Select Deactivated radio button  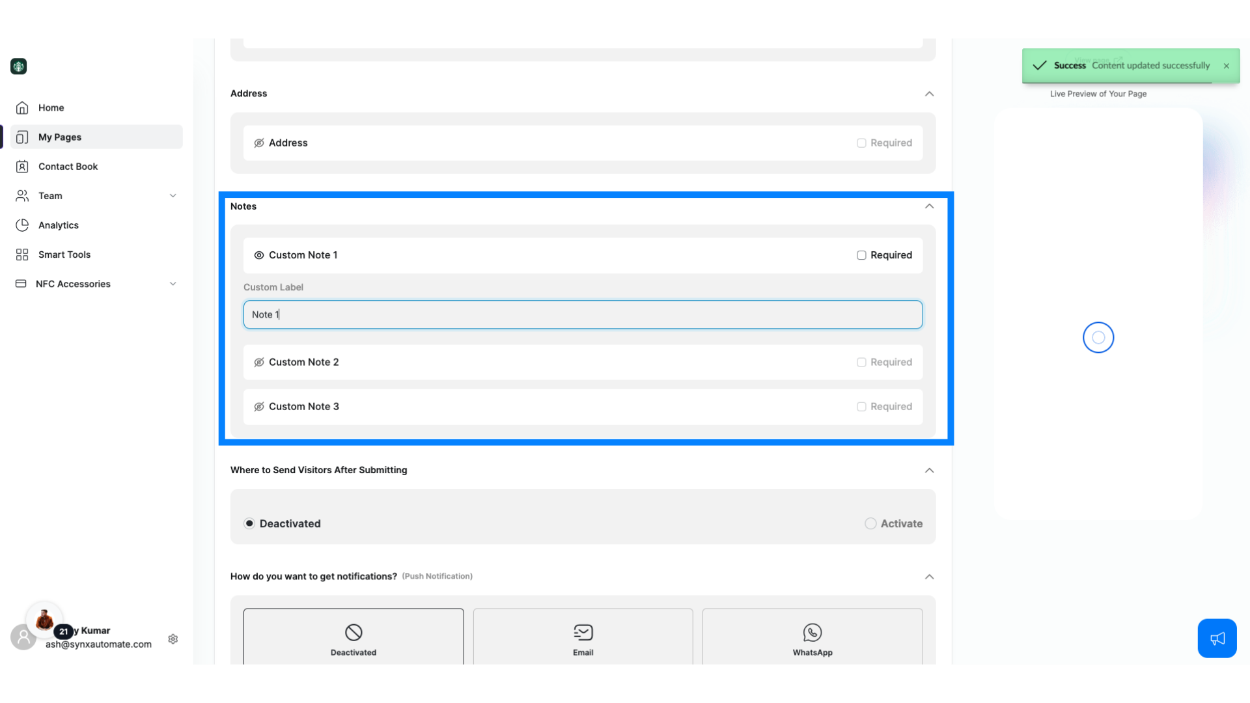click(249, 523)
